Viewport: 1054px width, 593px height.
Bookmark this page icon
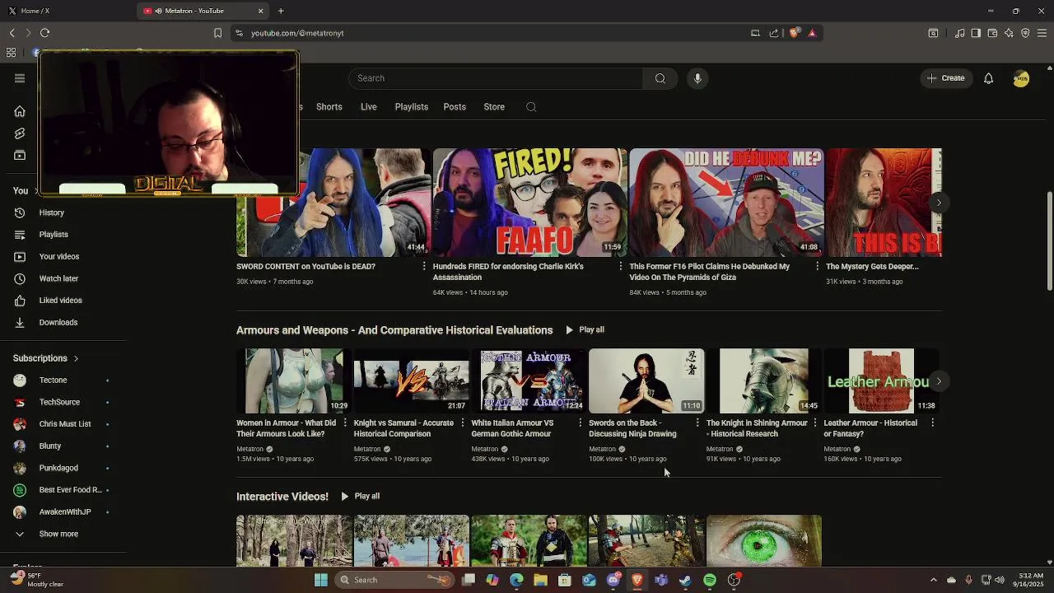217,33
